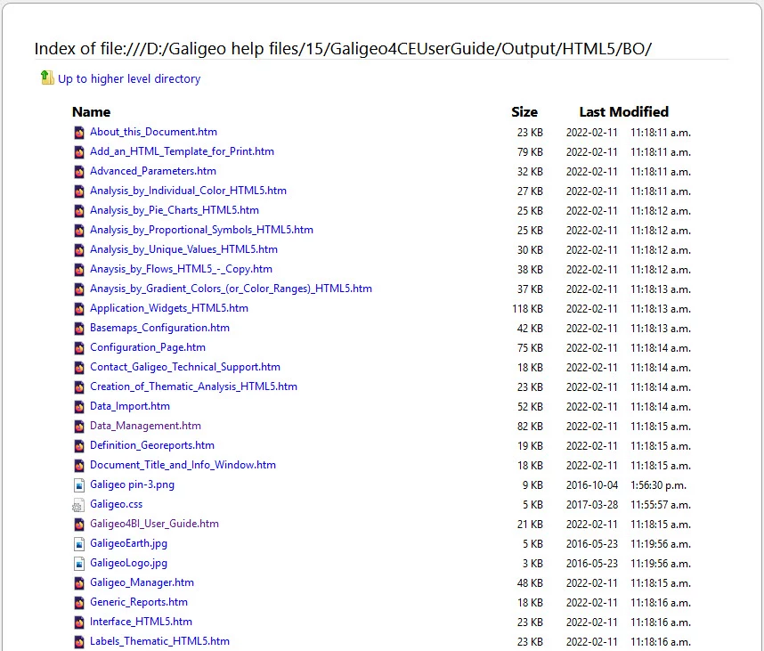Open Document_Title_and_Info_Window.htm
This screenshot has height=651, width=764.
183,465
